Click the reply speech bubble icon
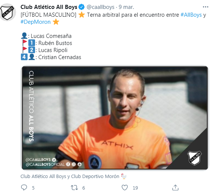The width and height of the screenshot is (214, 194). (x=24, y=187)
